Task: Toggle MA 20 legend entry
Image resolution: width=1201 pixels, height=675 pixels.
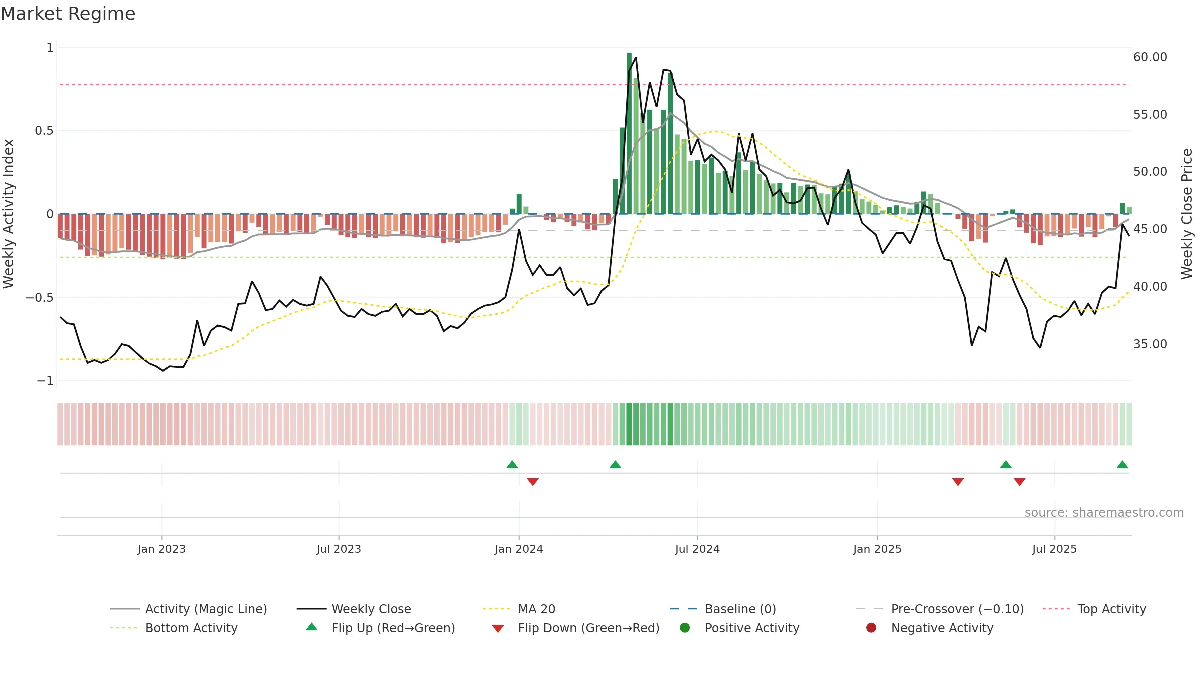Action: point(519,609)
